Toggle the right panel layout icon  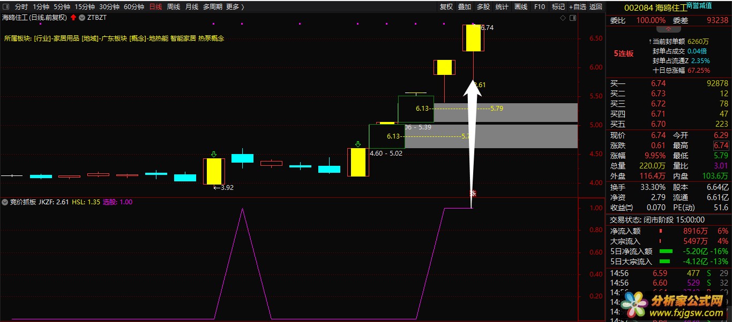click(573, 18)
